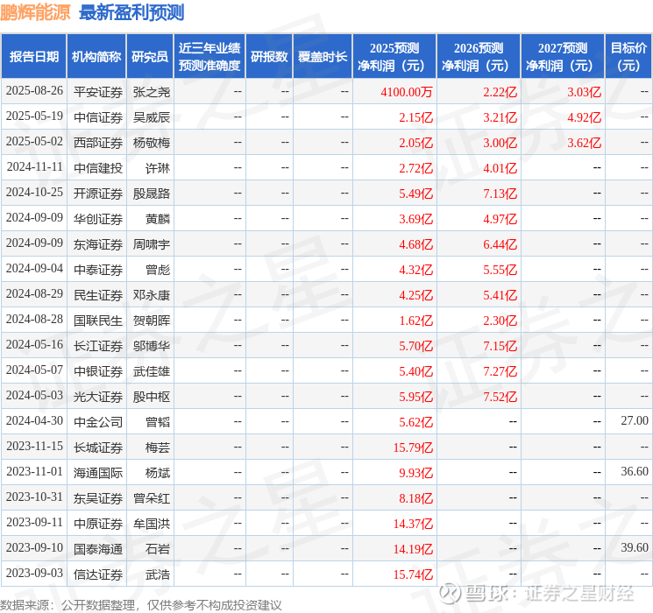Viewport: 653px width, 613px height.
Task: Select target price 39.60
Action: click(x=635, y=547)
